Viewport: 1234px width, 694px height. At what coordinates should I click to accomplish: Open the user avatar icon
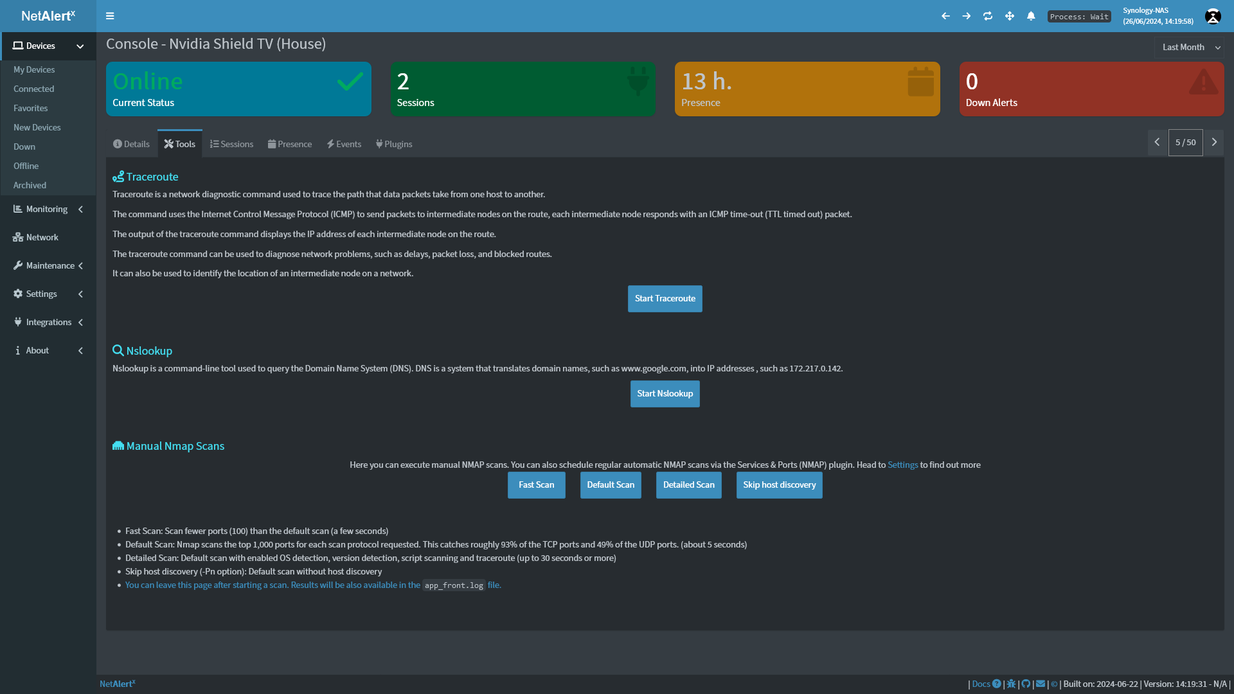coord(1213,17)
